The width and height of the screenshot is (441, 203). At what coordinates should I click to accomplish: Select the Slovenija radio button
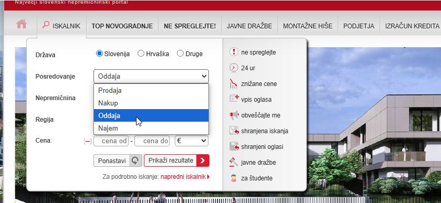pyautogui.click(x=99, y=54)
